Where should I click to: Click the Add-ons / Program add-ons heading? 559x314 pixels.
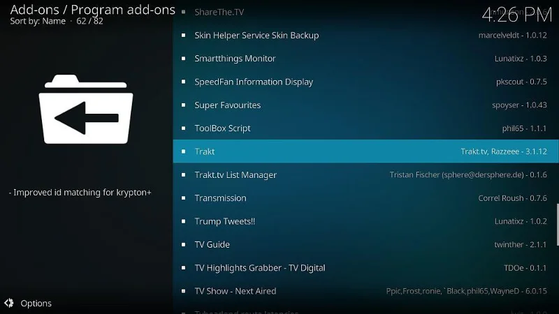[93, 10]
